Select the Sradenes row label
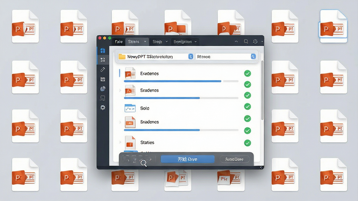 [149, 90]
